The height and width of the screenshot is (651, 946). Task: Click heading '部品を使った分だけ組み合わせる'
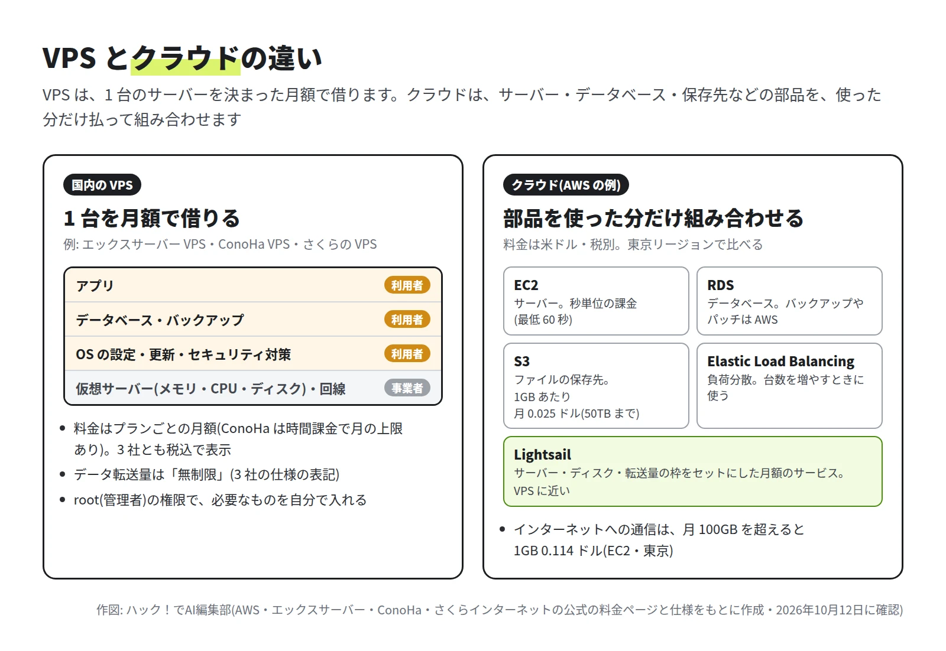[x=653, y=218]
